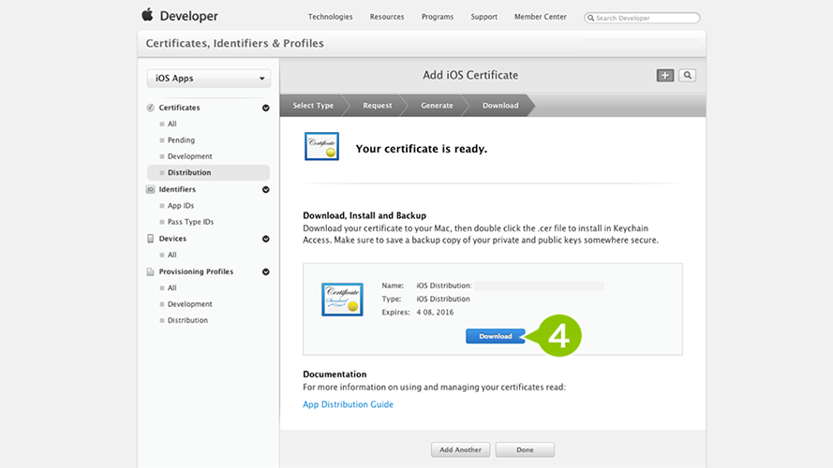Select the Generate step
The image size is (833, 468).
pyautogui.click(x=437, y=105)
